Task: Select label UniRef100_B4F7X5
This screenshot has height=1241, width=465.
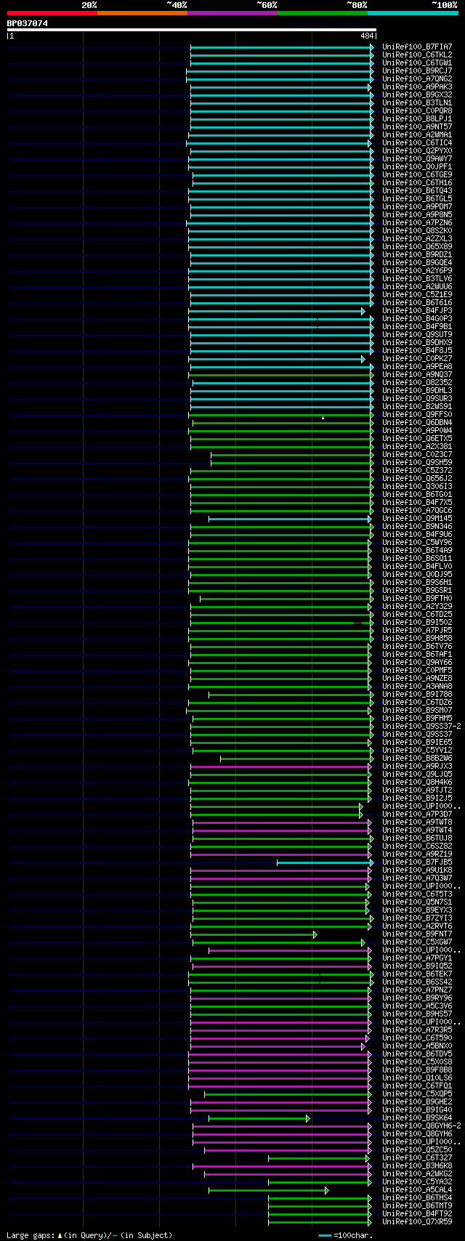Action: [x=417, y=503]
